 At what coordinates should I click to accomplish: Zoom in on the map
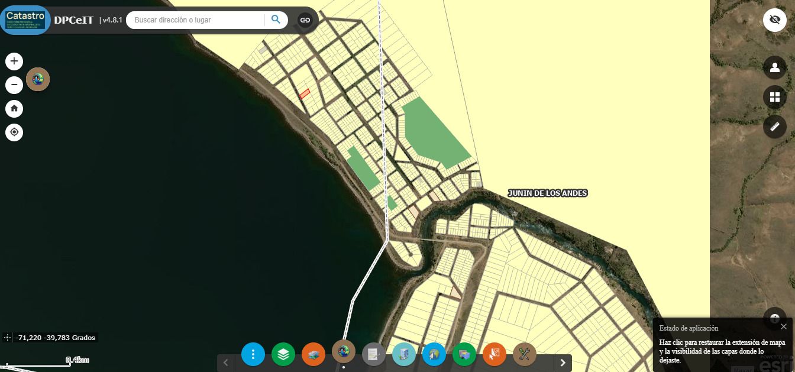click(x=14, y=61)
